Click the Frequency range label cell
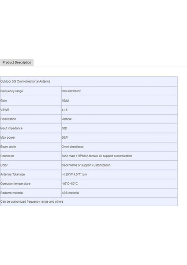 (x=31, y=91)
